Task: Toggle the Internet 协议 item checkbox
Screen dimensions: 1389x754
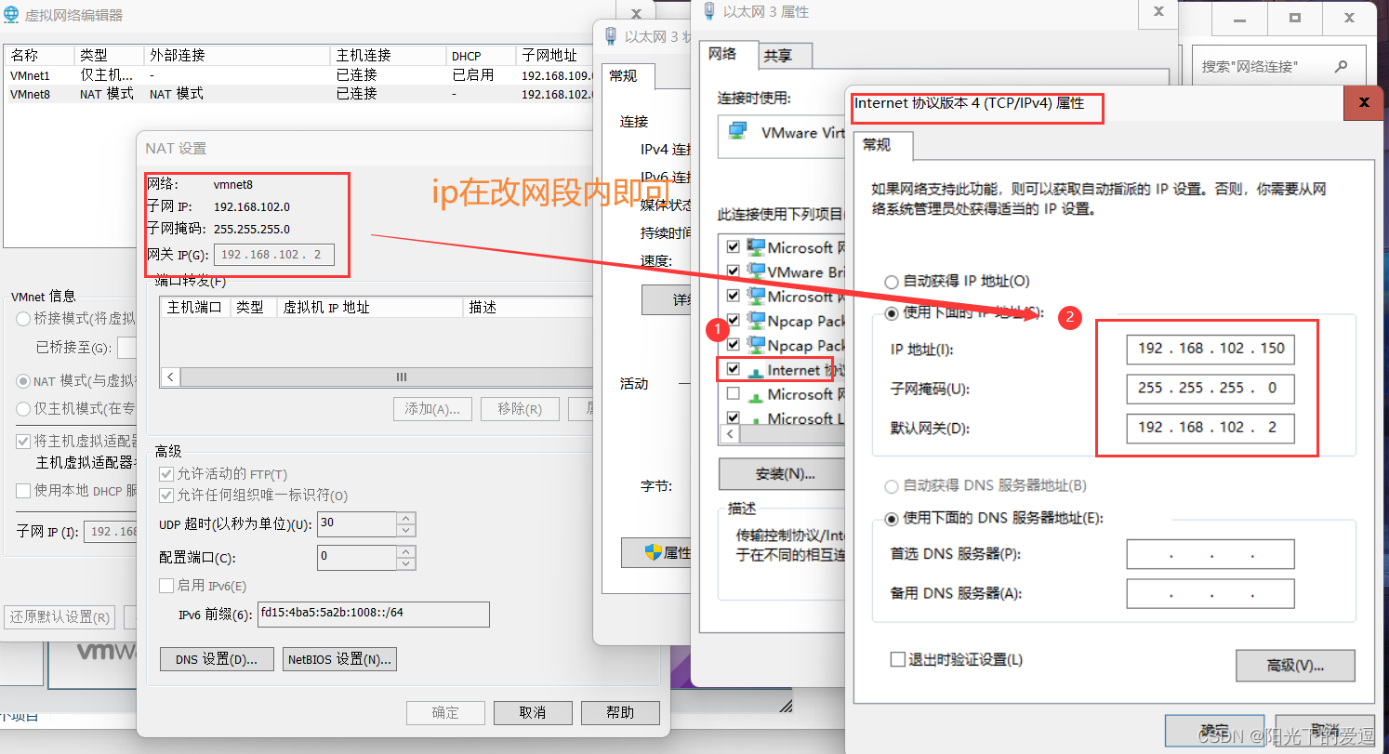Action: 733,369
